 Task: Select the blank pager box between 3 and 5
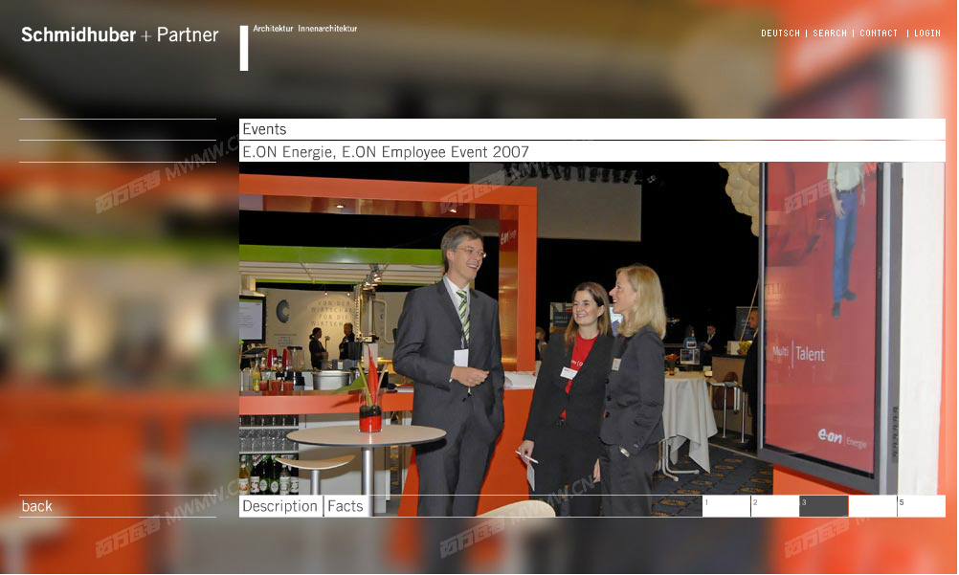872,506
